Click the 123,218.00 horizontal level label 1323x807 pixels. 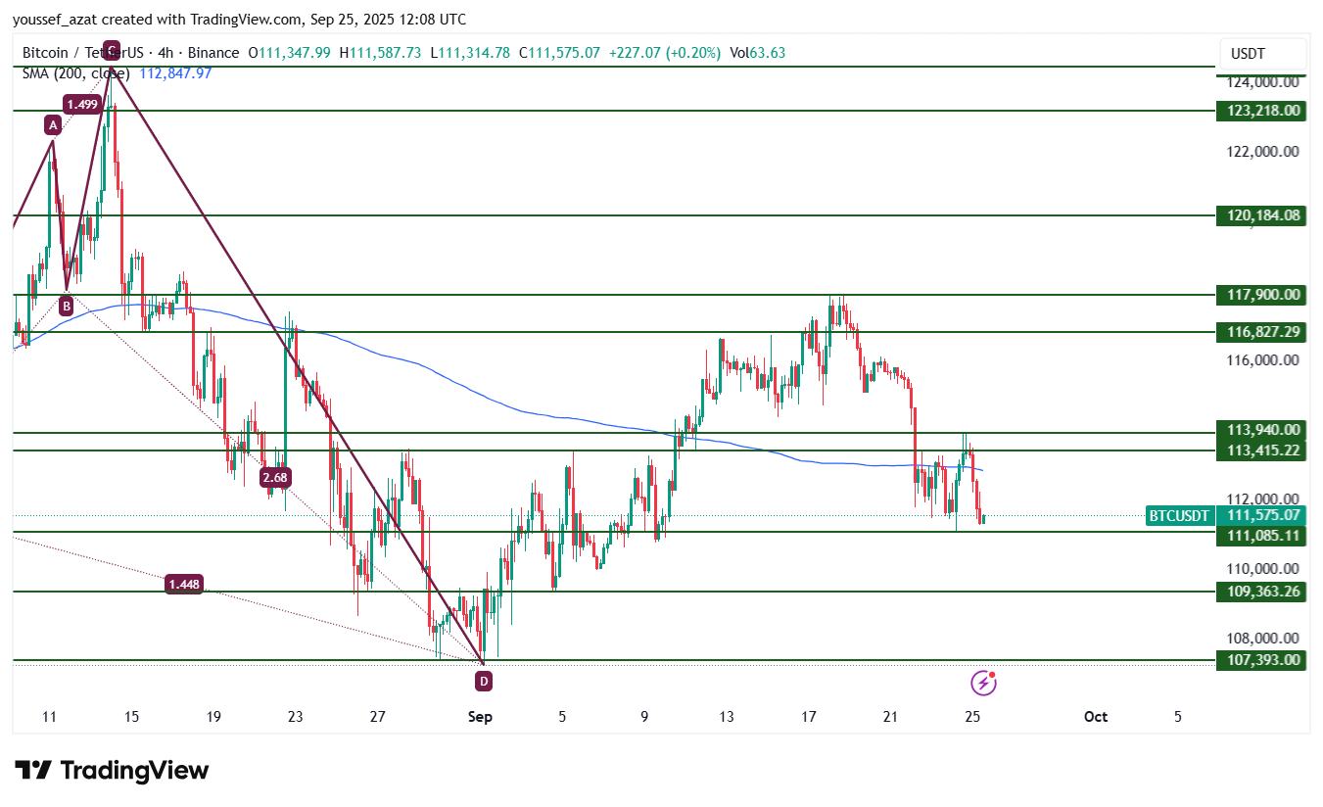(x=1260, y=111)
